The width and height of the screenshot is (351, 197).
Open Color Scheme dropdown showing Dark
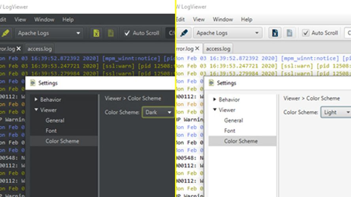tap(158, 112)
